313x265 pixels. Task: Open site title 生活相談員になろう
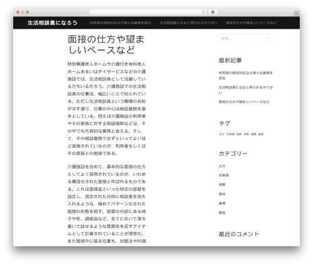[x=53, y=23]
